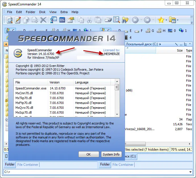Image resolution: width=196 pixels, height=178 pixels.
Task: Sort by Size column header
Action: tap(170, 50)
